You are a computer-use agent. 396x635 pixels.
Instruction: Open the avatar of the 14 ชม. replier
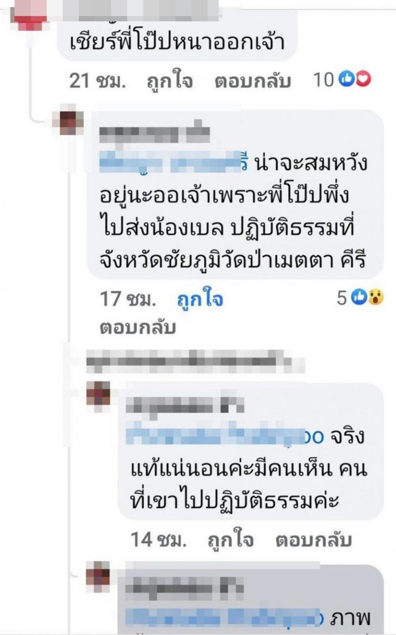point(98,393)
